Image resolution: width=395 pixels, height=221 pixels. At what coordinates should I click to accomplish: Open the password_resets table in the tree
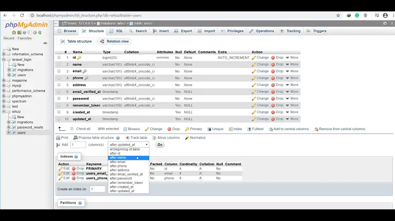[30, 127]
